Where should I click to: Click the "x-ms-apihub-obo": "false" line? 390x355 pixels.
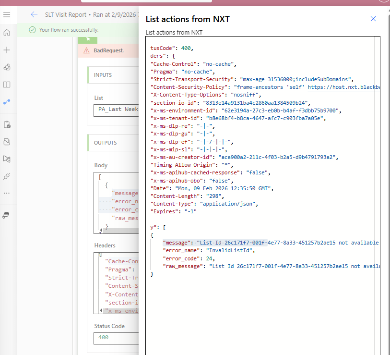click(191, 181)
